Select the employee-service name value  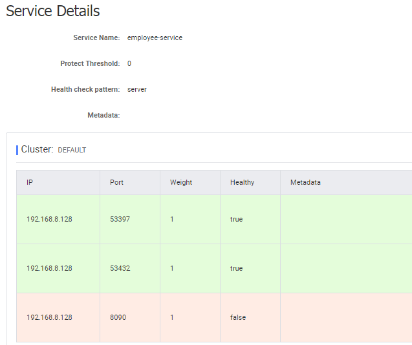point(155,38)
